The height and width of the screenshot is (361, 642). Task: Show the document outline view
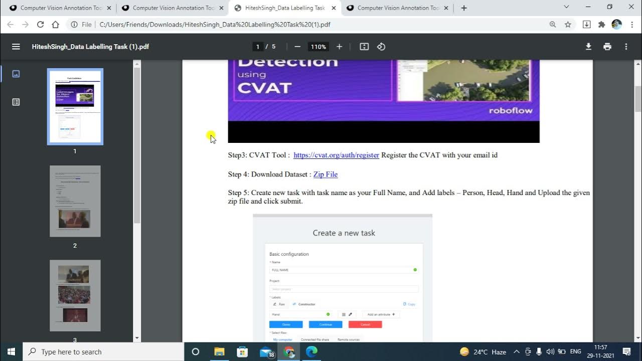click(16, 102)
